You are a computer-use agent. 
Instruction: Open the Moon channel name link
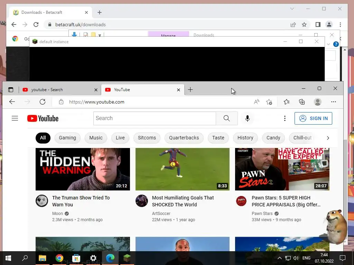pos(58,213)
